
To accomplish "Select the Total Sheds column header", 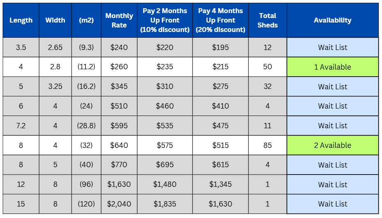I will [x=268, y=20].
